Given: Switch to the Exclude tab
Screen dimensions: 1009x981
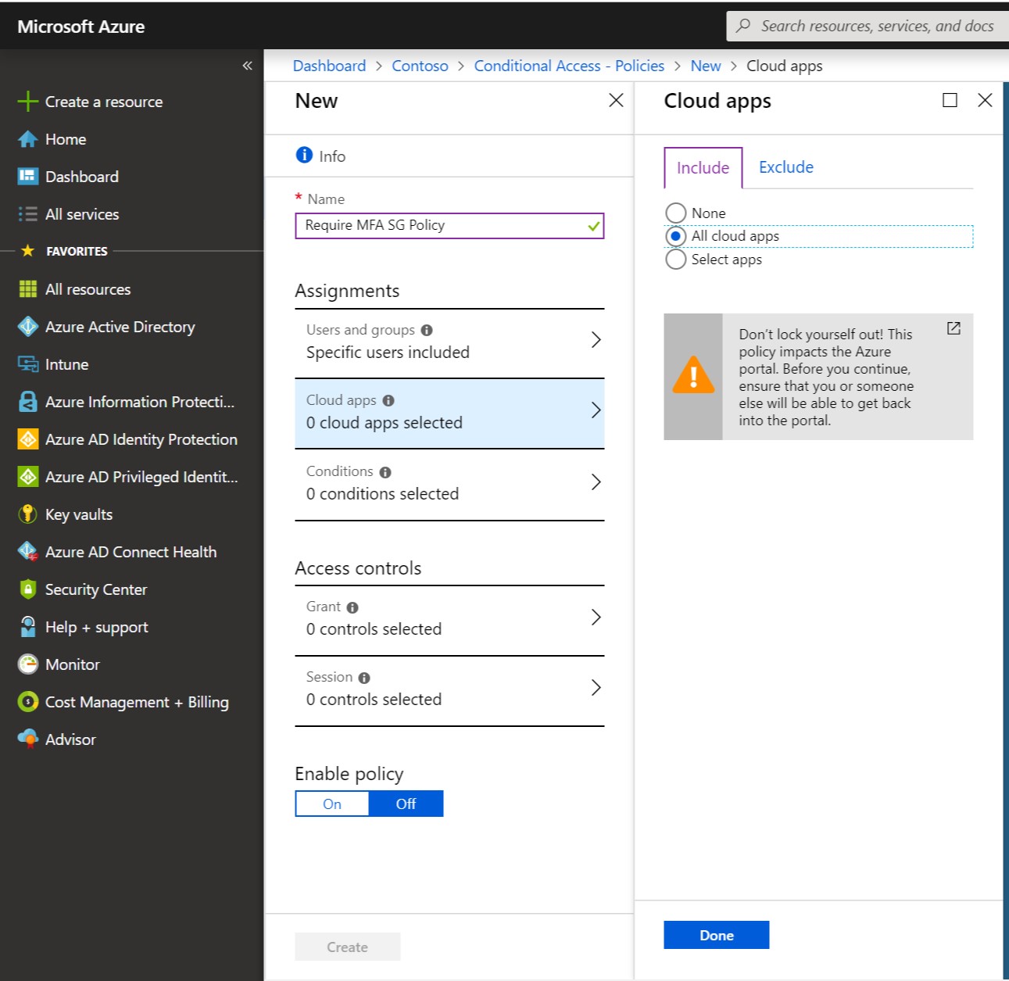Looking at the screenshot, I should pos(785,166).
